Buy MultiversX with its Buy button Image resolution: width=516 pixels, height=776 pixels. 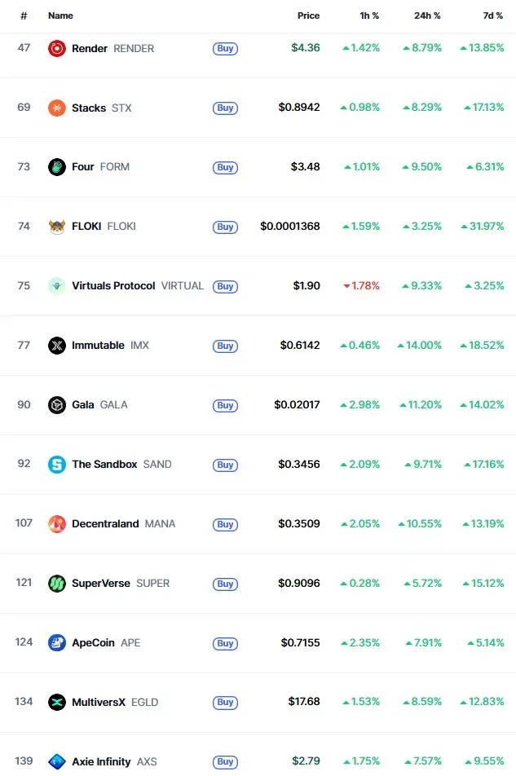click(x=225, y=703)
